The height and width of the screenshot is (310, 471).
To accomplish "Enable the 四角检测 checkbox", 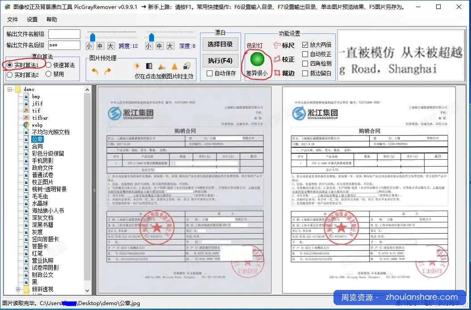I will click(305, 64).
